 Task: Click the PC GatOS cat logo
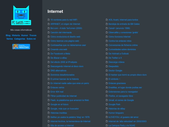pos(21,15)
